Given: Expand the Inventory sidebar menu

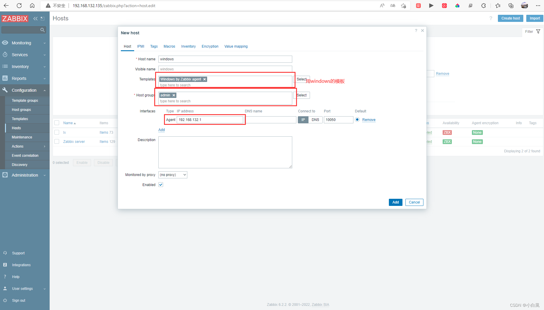Looking at the screenshot, I should coord(25,67).
